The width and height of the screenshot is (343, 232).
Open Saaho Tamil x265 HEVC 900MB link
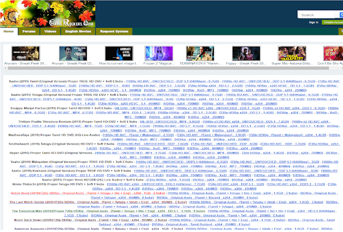tap(110, 91)
